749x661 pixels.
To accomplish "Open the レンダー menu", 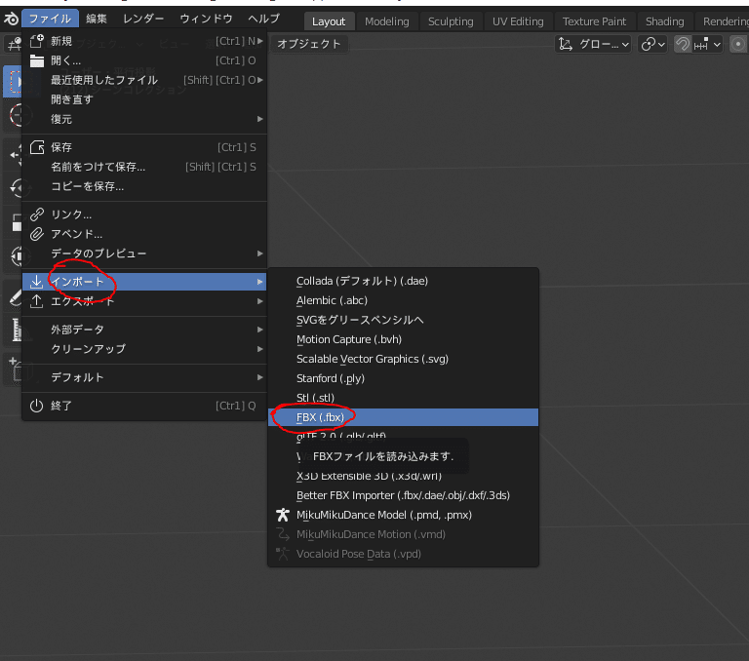I will (143, 19).
